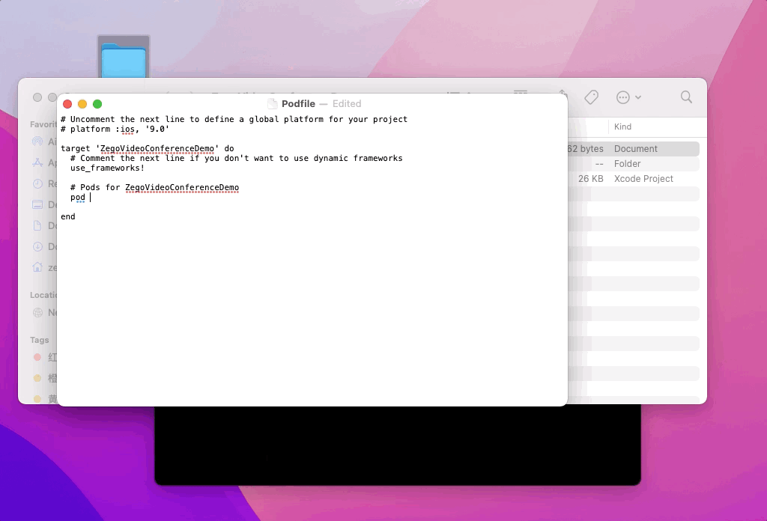
Task: Choose the red tag in Finder sidebar
Action: [37, 357]
